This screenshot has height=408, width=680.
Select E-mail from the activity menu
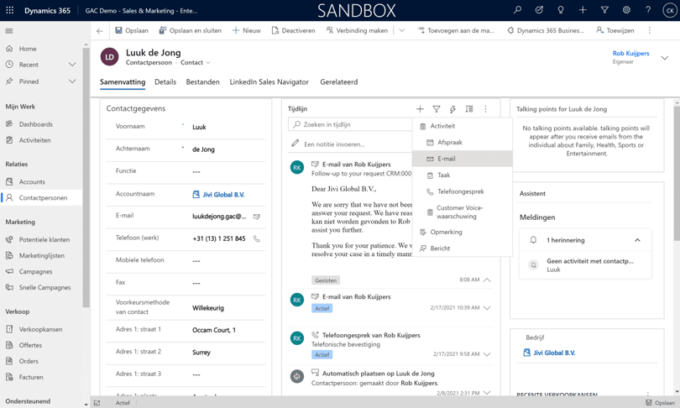(x=463, y=159)
